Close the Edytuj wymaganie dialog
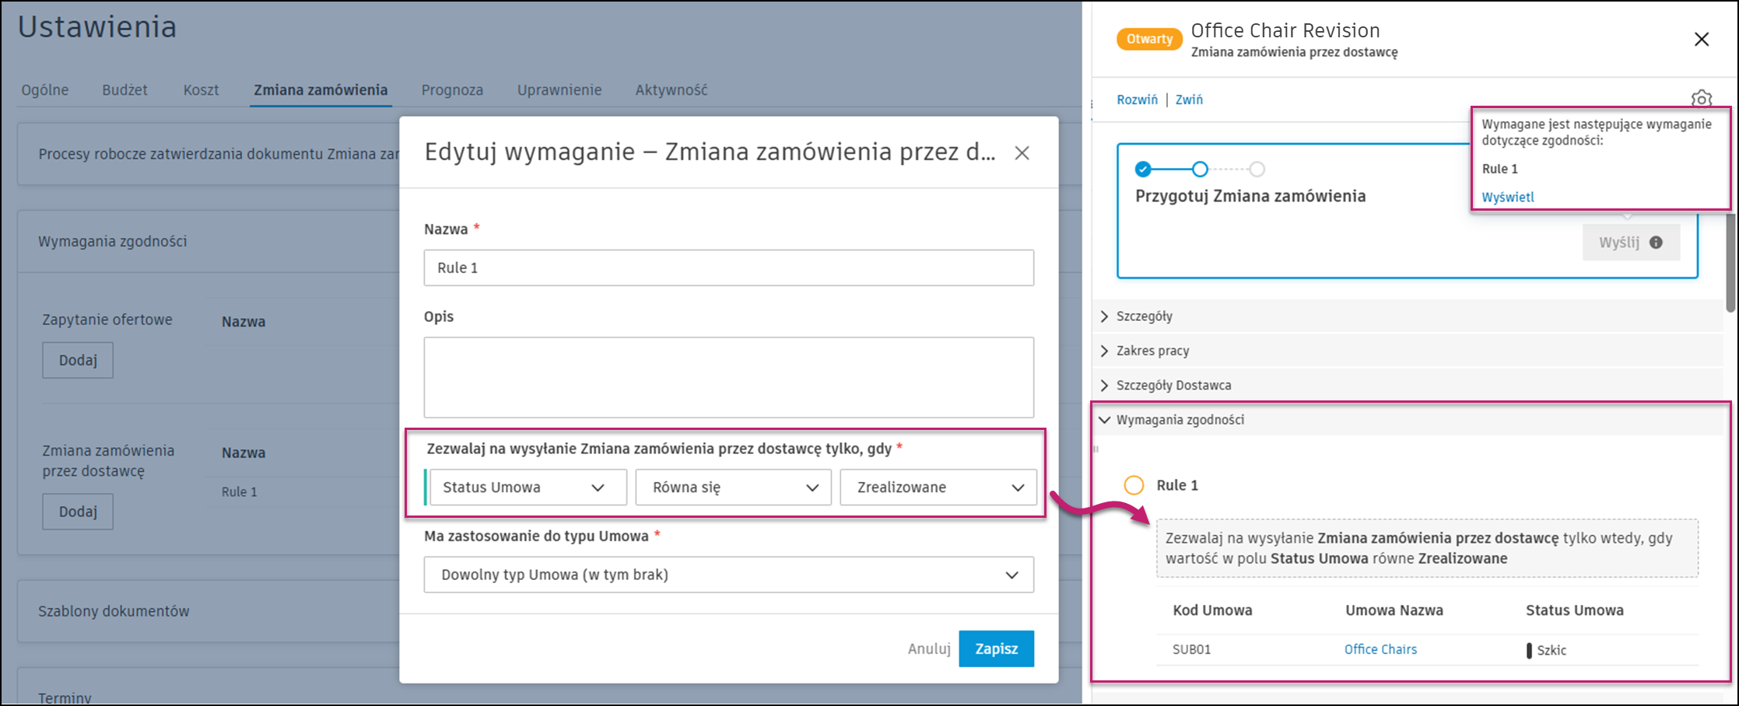The width and height of the screenshot is (1739, 706). (1022, 153)
